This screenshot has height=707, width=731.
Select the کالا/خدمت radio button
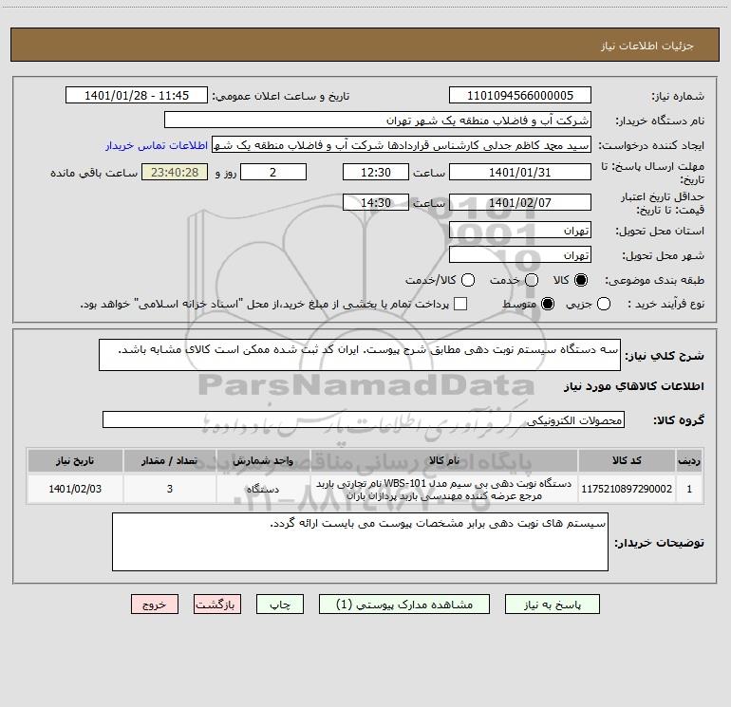click(468, 280)
